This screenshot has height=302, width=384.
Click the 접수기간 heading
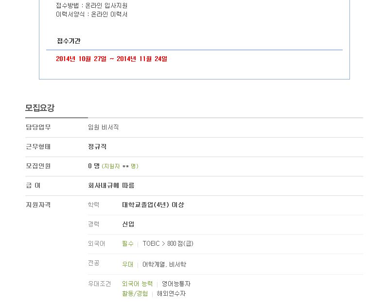(x=69, y=41)
